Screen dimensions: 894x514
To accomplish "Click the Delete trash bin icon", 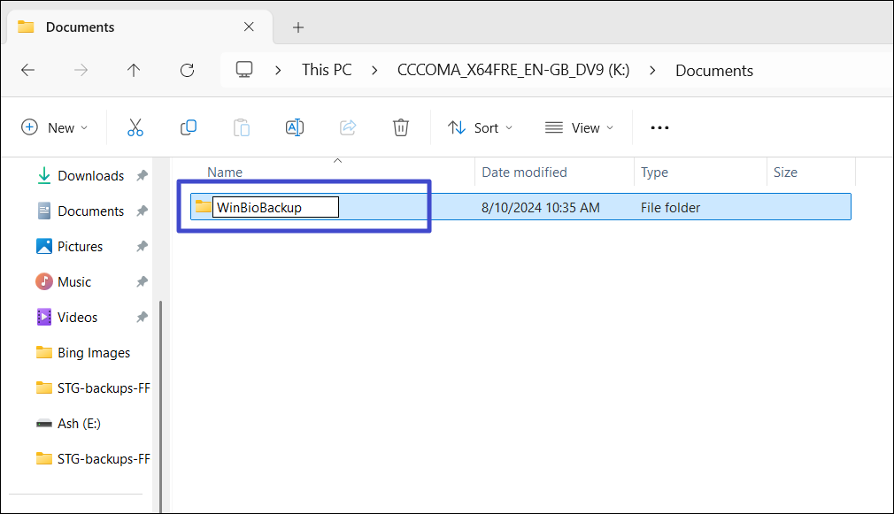I will pyautogui.click(x=400, y=127).
